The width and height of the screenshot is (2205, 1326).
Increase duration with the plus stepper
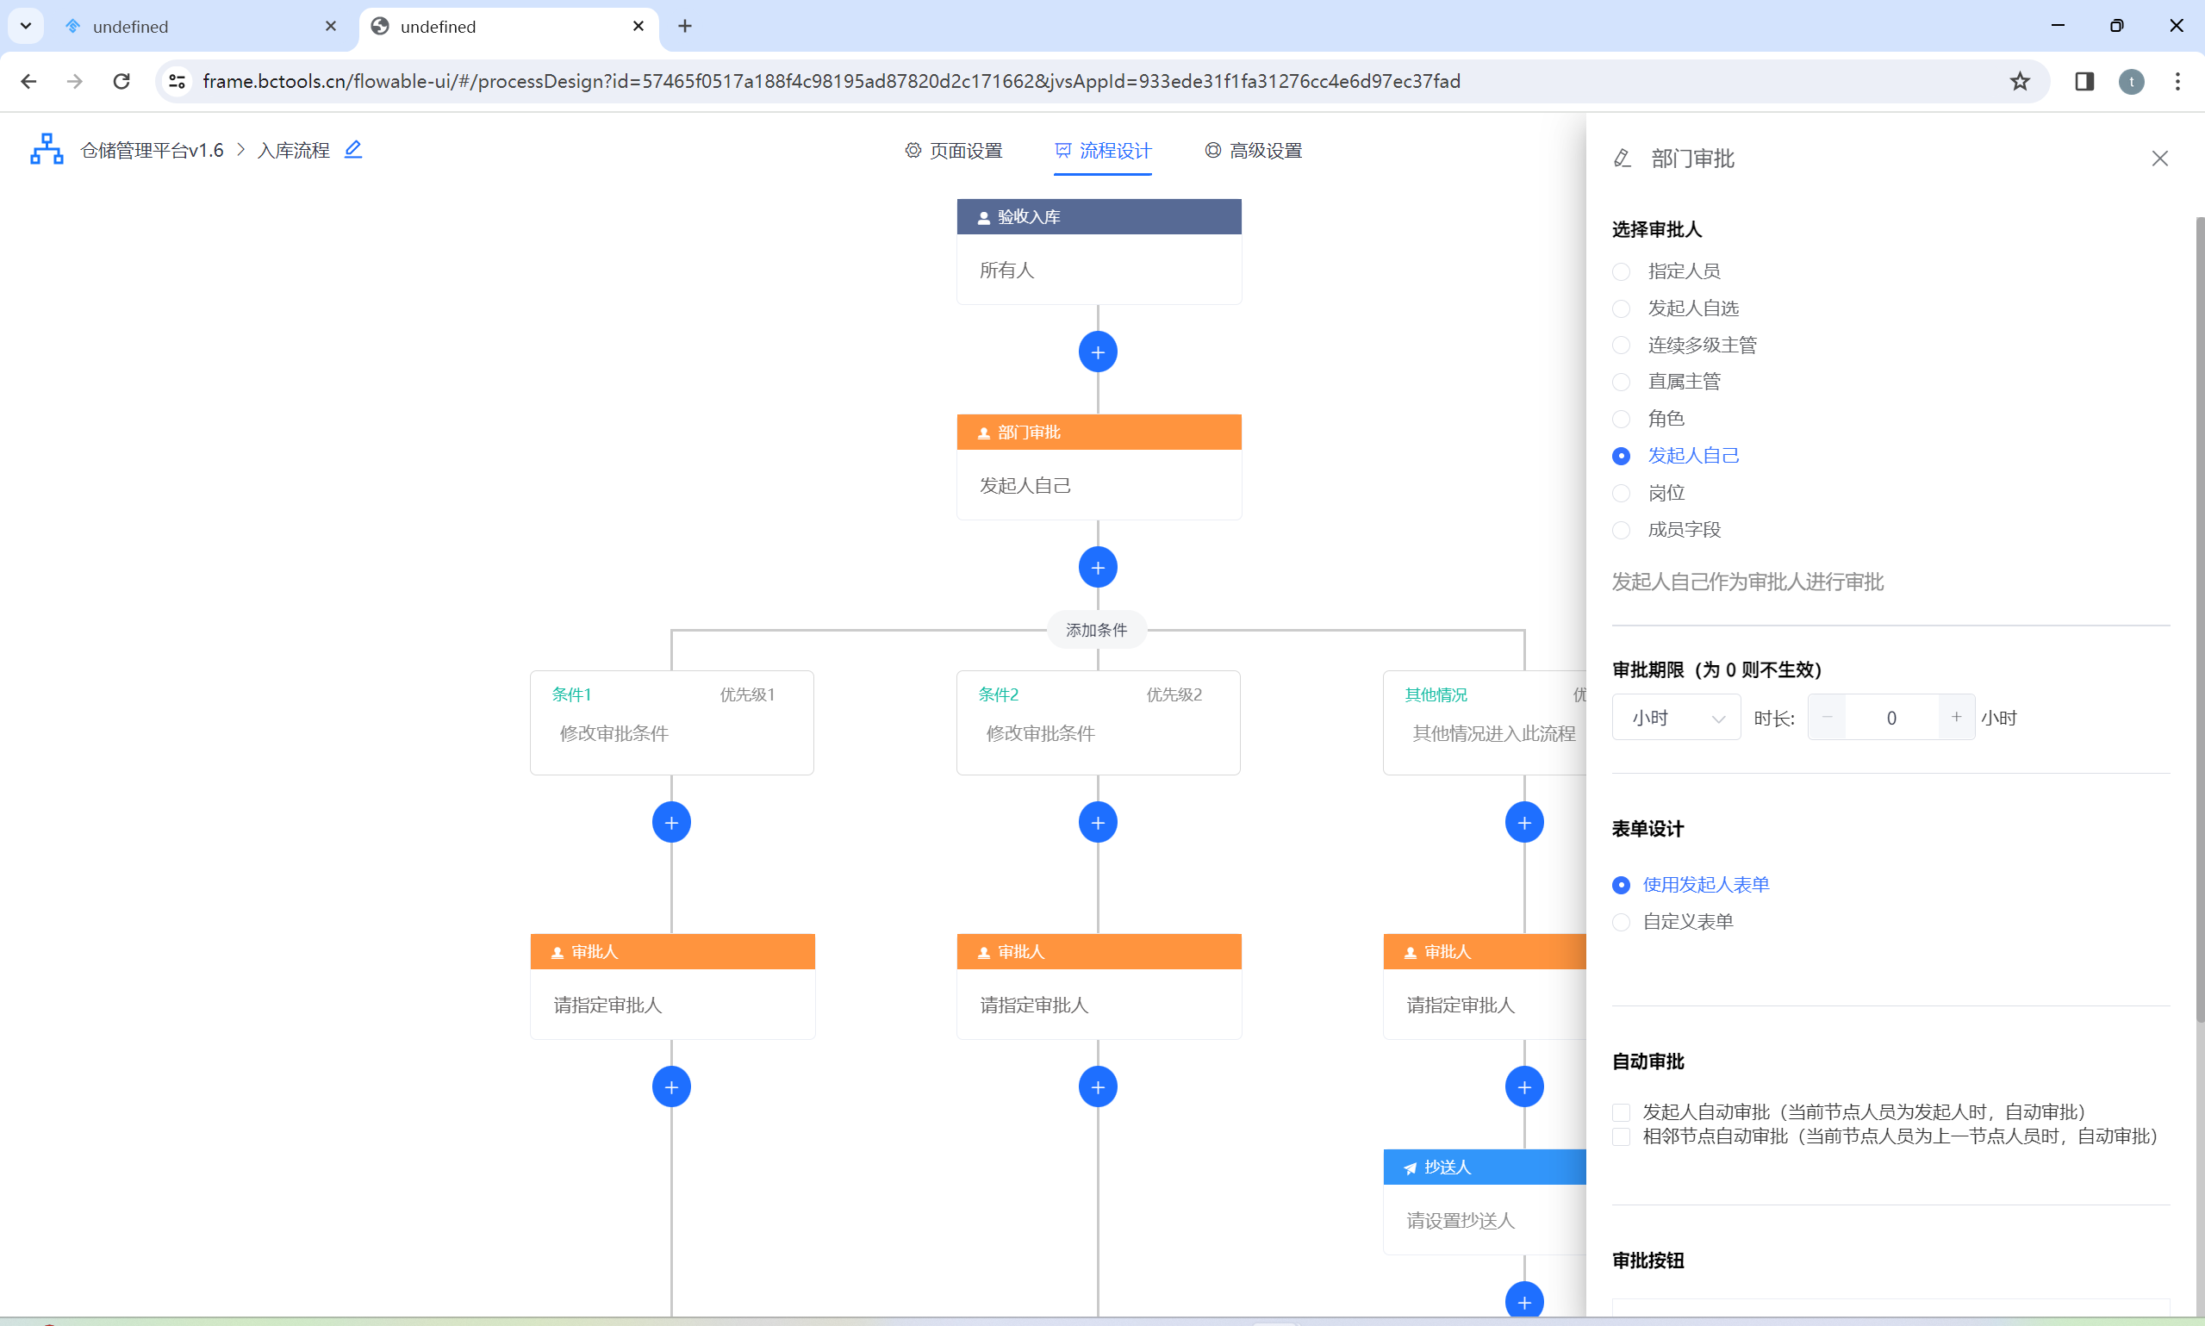click(1956, 718)
